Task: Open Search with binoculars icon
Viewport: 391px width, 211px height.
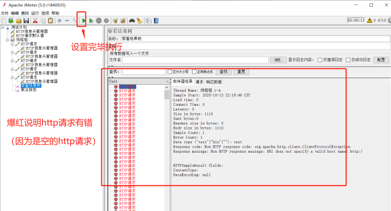Action: coord(132,20)
